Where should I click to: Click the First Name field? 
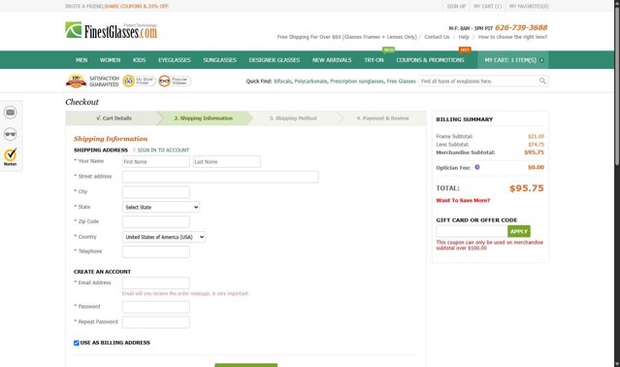click(x=156, y=162)
